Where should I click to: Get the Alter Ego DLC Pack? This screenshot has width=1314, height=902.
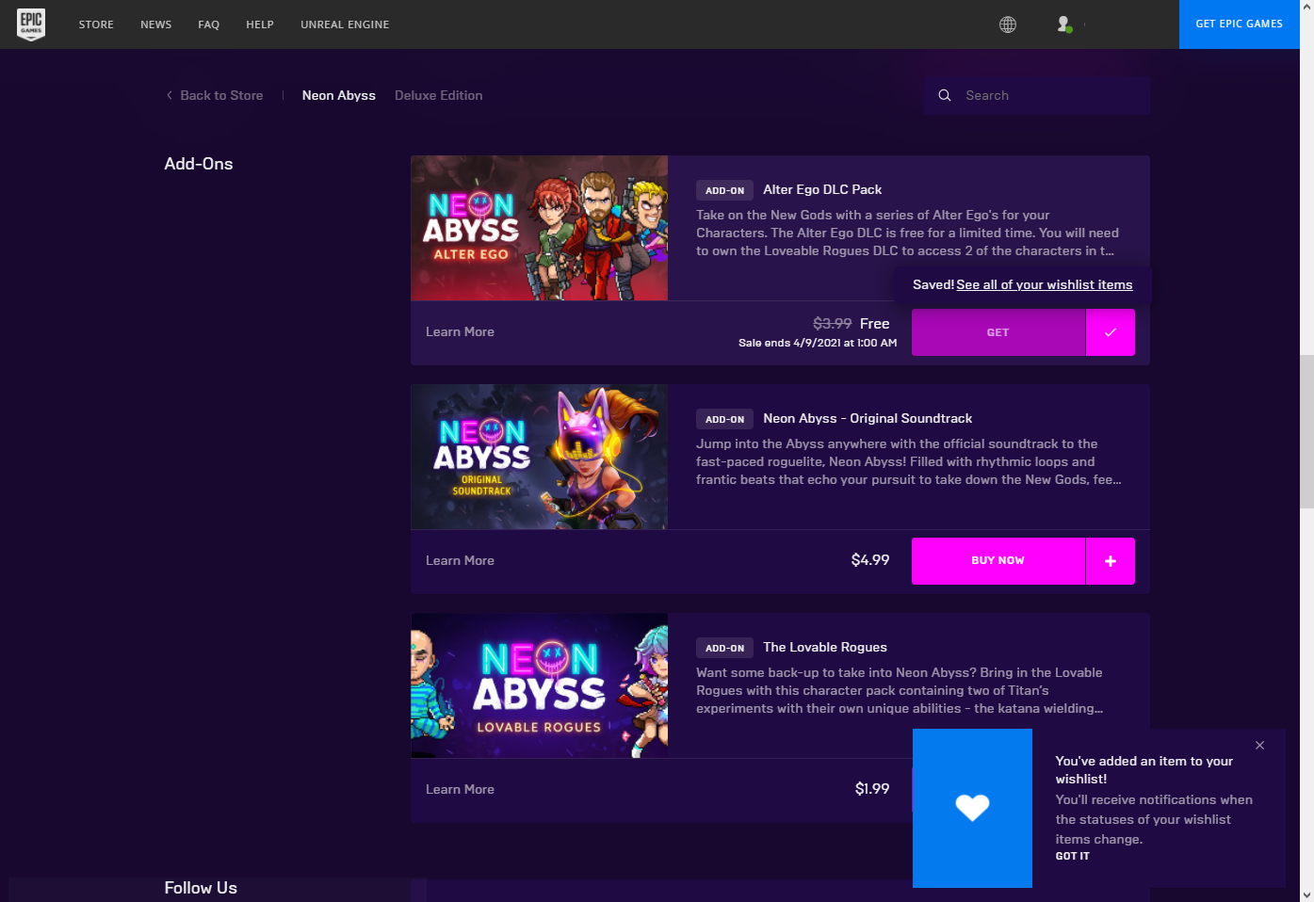pyautogui.click(x=998, y=332)
